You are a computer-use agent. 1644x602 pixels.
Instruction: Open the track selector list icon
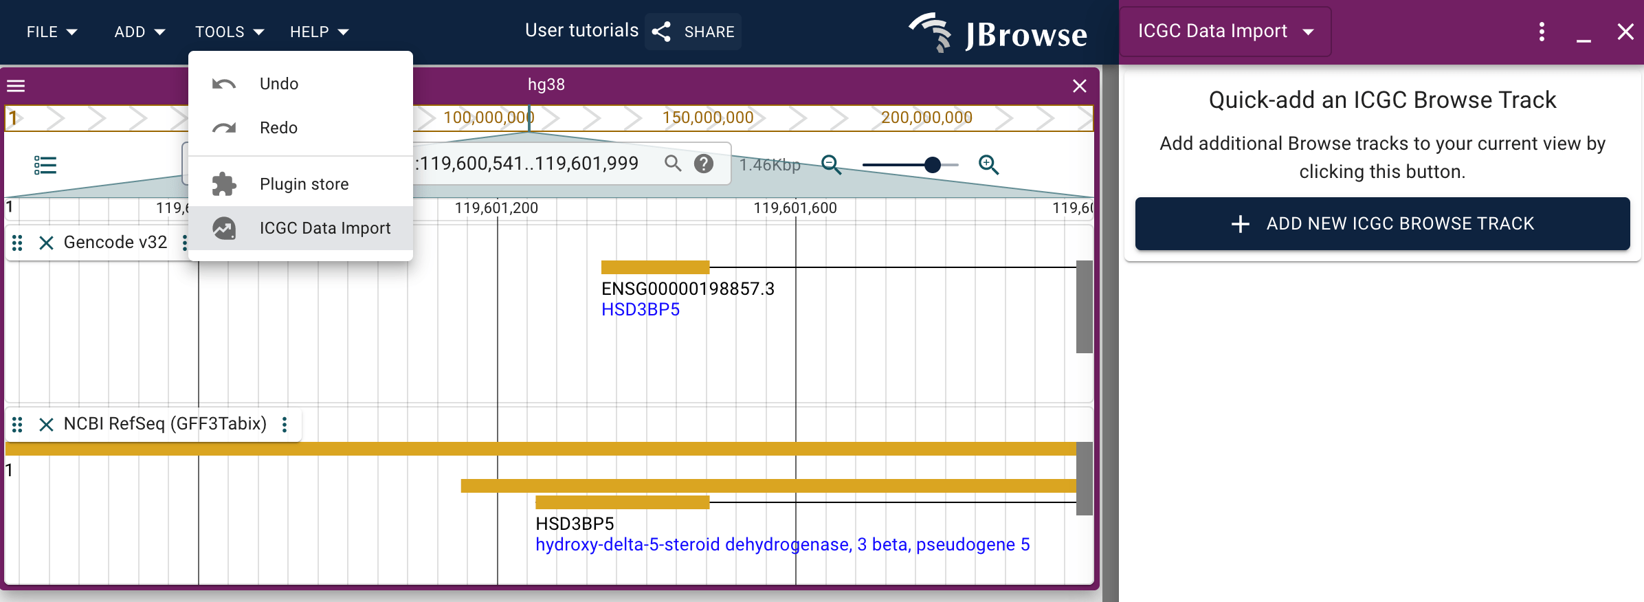[x=45, y=165]
